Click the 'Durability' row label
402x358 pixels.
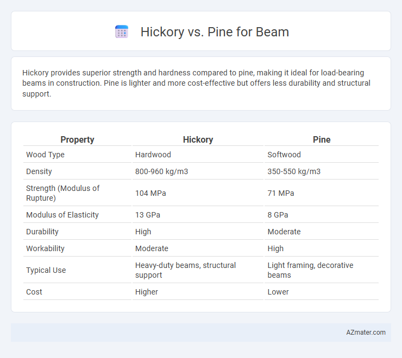click(42, 232)
